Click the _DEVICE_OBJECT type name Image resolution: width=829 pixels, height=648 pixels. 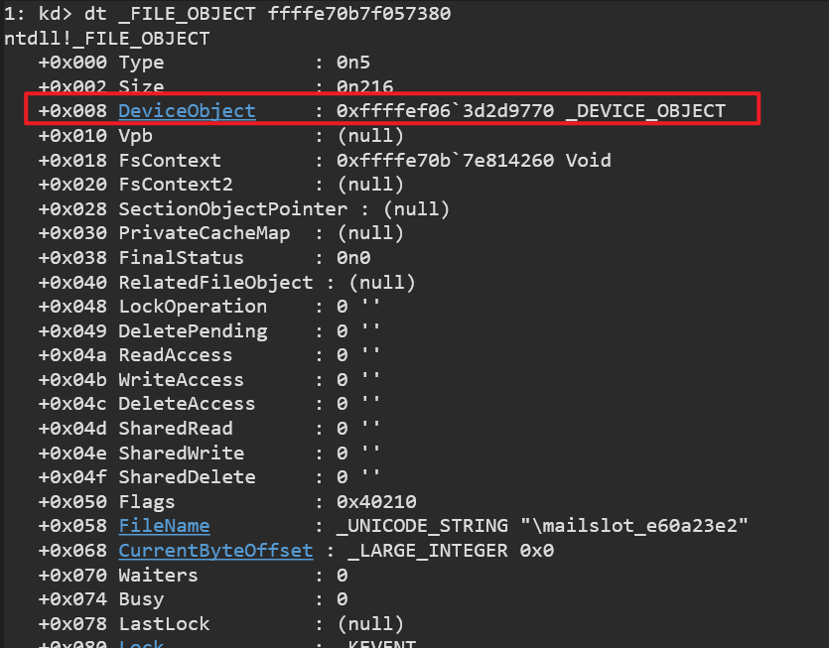pyautogui.click(x=645, y=111)
